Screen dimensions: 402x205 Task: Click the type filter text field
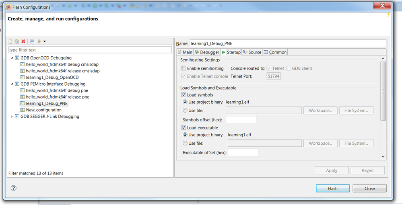[x=90, y=50]
